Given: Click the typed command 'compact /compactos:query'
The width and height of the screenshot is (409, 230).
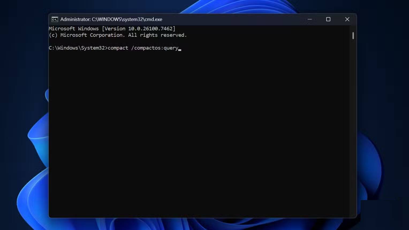Looking at the screenshot, I should tap(143, 48).
